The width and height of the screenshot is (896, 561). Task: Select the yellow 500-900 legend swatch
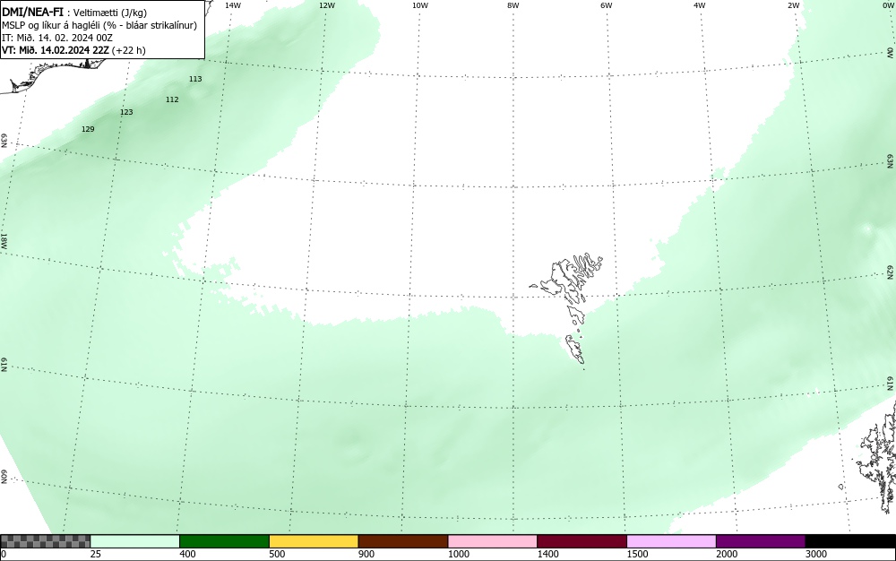(314, 541)
